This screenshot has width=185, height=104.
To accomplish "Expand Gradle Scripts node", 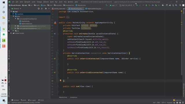I will [x=11, y=33].
